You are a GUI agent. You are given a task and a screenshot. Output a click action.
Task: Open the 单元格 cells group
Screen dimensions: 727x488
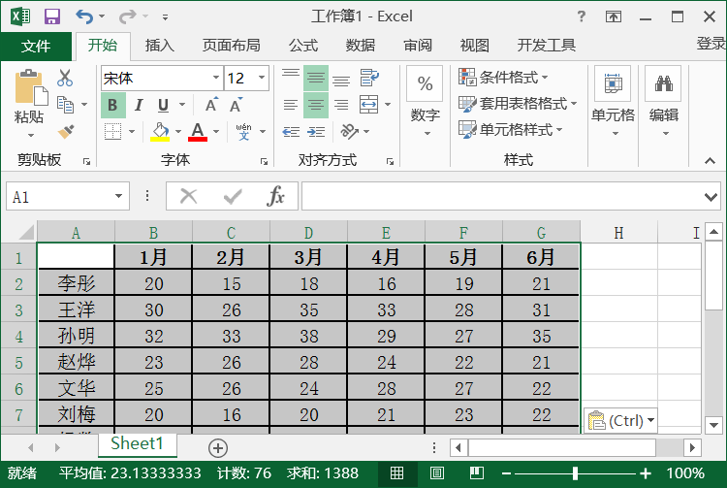[x=613, y=103]
